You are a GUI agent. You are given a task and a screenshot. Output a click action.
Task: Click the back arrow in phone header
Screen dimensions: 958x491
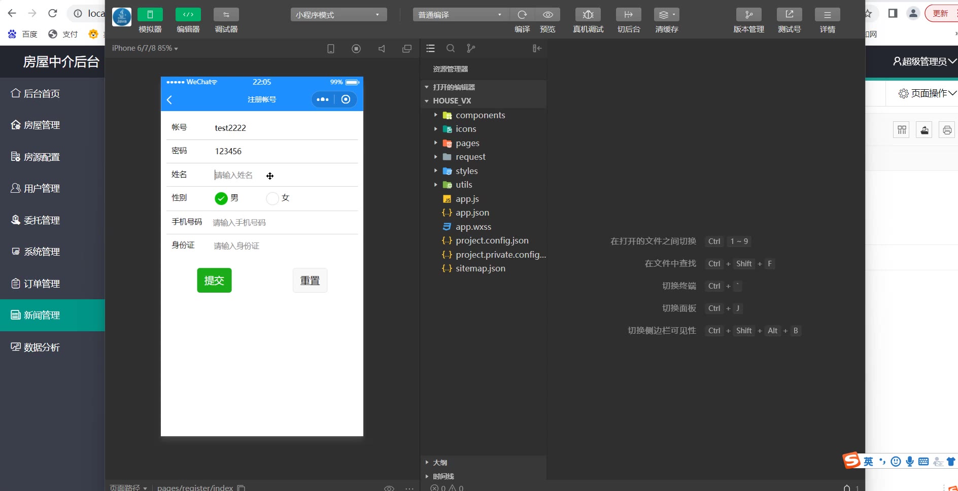click(x=169, y=100)
